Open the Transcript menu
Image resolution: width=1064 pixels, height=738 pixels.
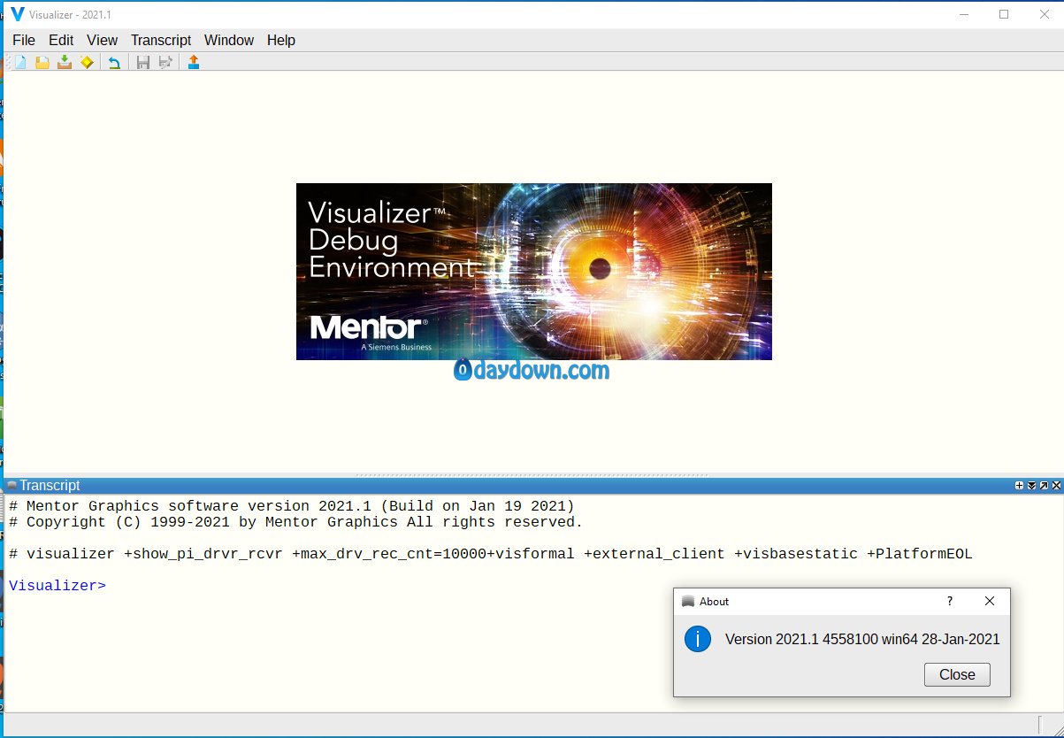pos(161,40)
